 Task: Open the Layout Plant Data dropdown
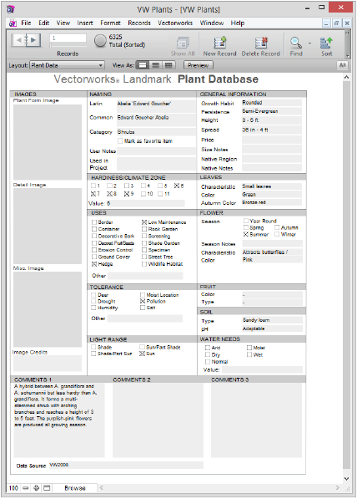click(67, 65)
